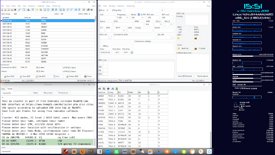Click the green arrow icon in CQRLOG toolbar
Screen dimensions: 275x155
tap(84, 9)
